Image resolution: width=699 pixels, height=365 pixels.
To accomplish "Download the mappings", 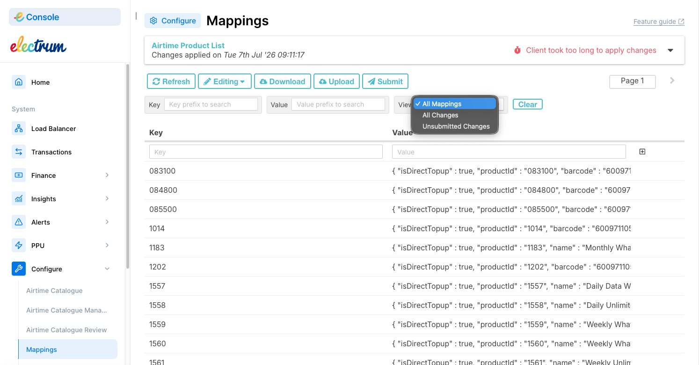I will pyautogui.click(x=283, y=81).
